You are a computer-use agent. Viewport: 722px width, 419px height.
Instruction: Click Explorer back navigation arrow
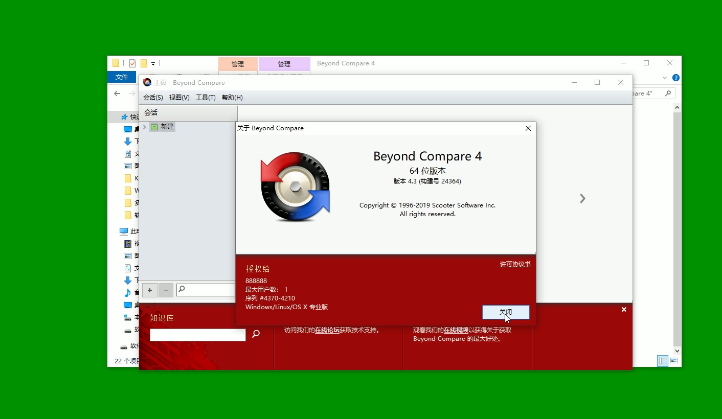(x=117, y=94)
